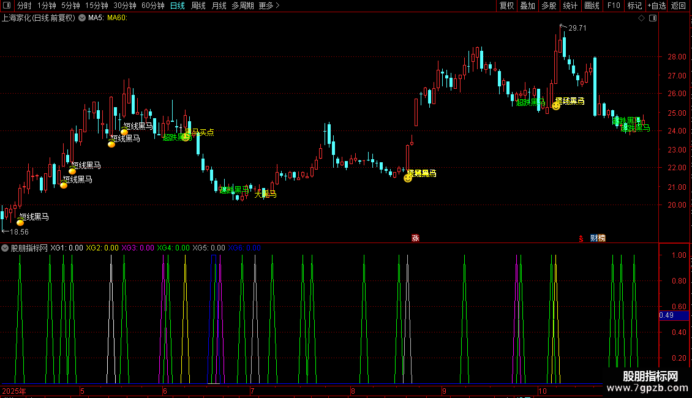Image resolution: width=692 pixels, height=398 pixels.
Task: Click the 上海家化(日线.前复权) chart title
Action: [x=39, y=18]
